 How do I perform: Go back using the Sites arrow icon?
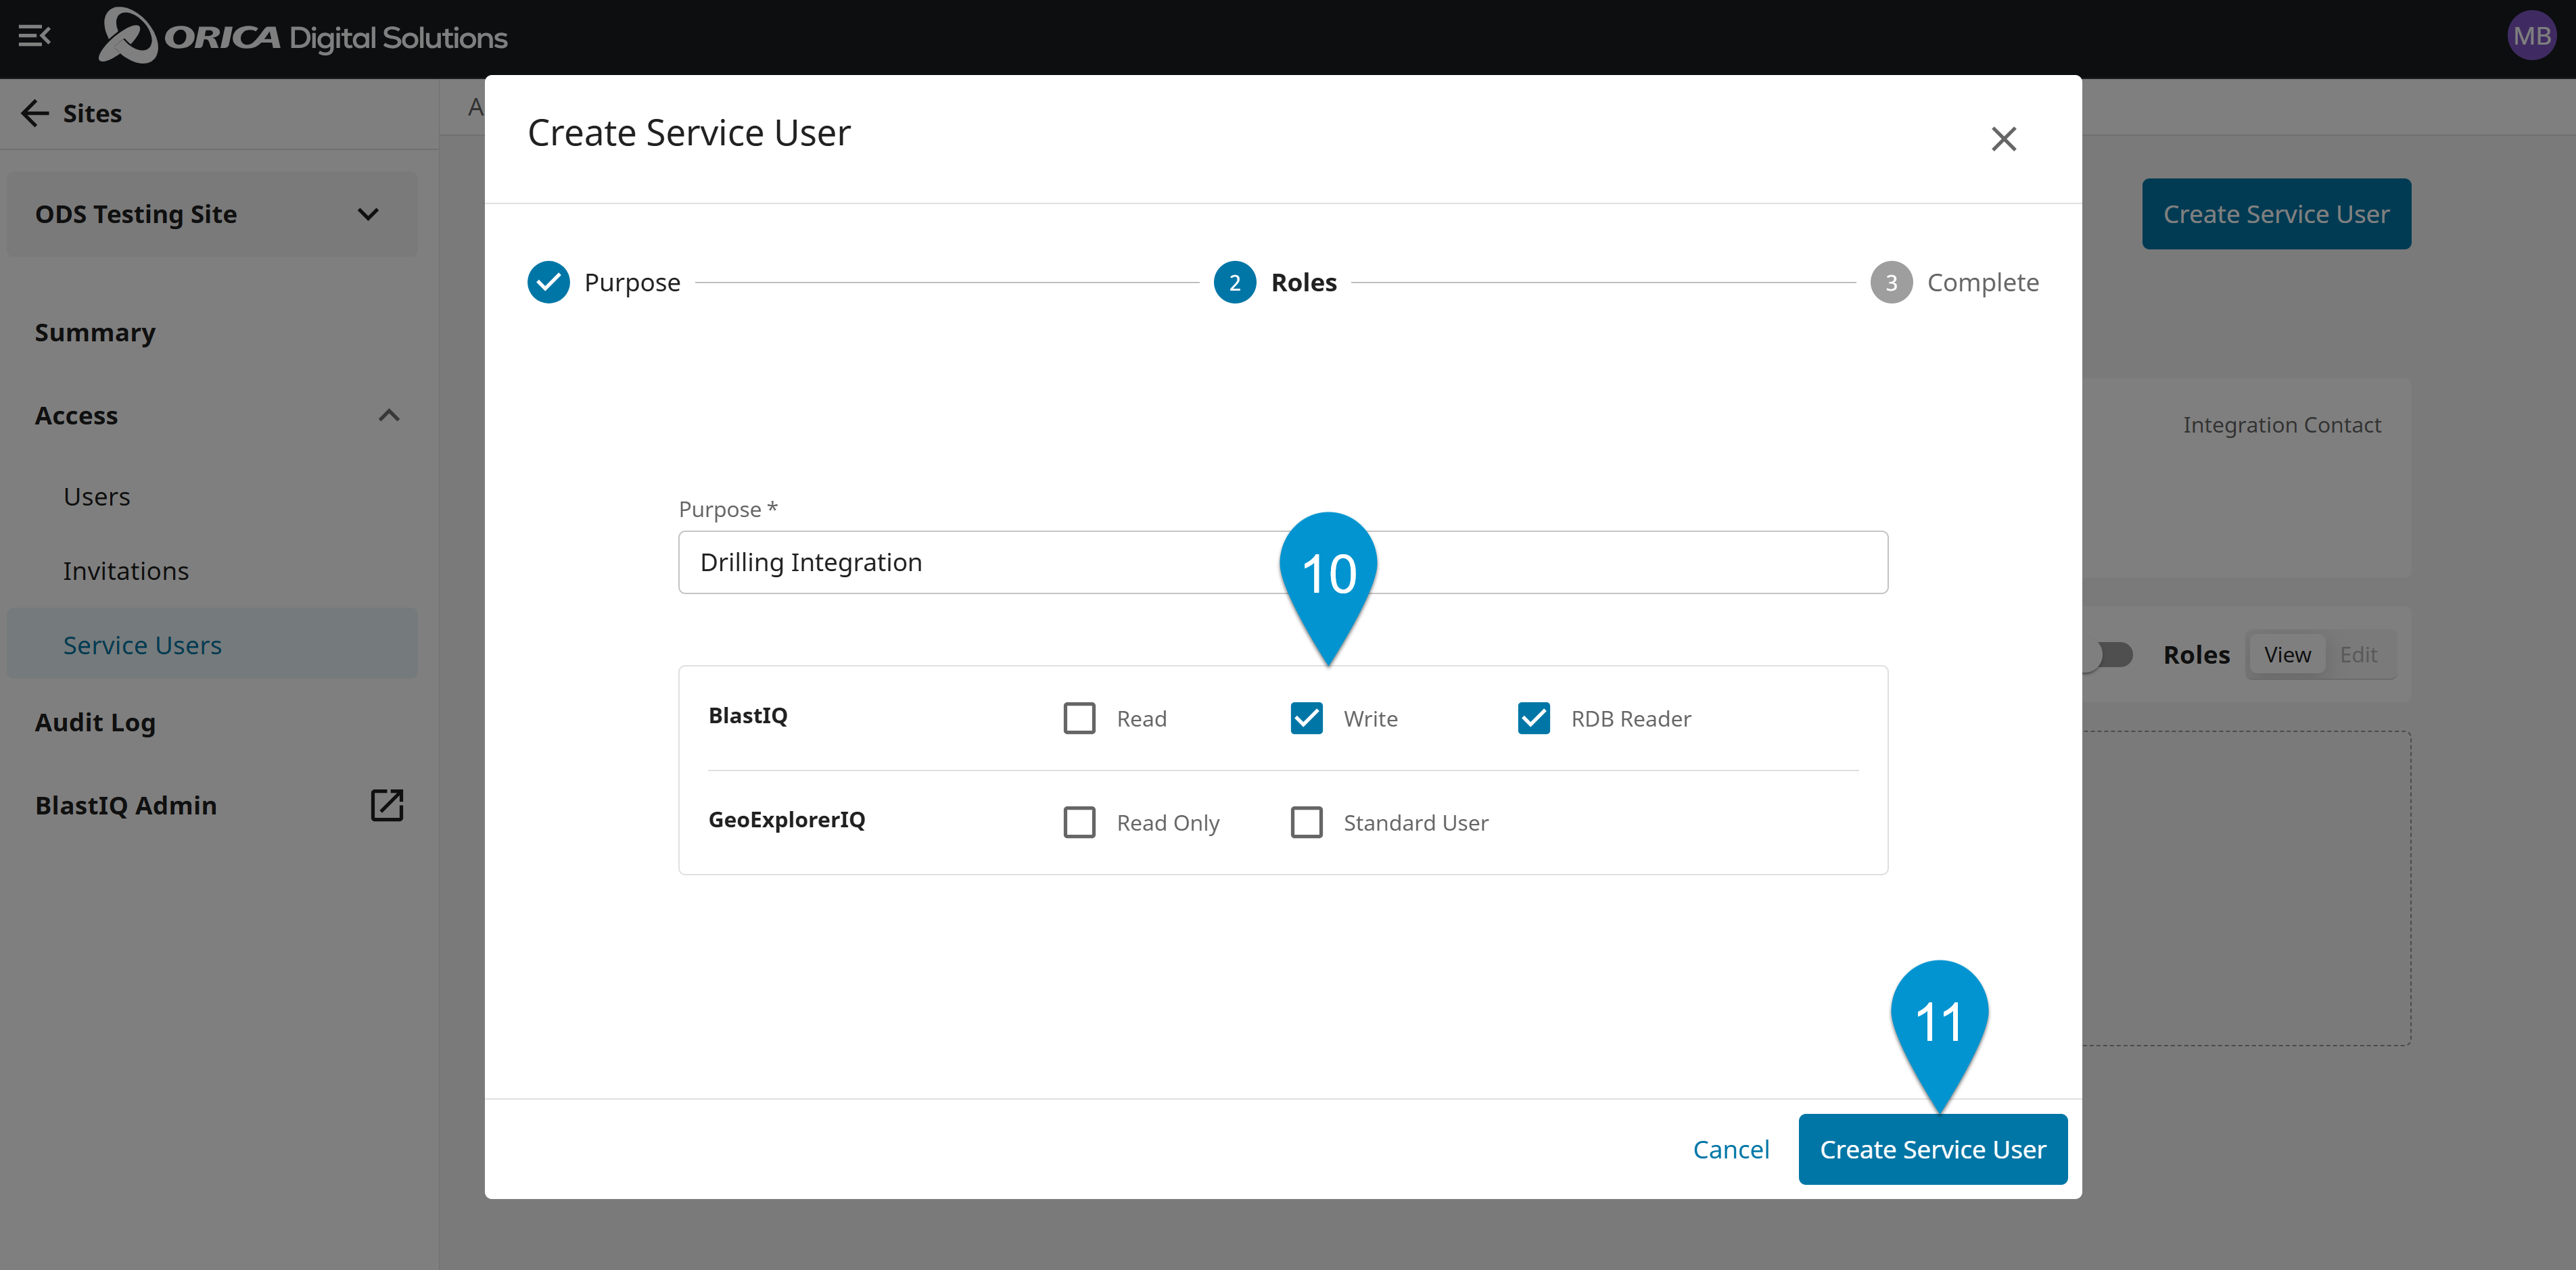(x=35, y=113)
